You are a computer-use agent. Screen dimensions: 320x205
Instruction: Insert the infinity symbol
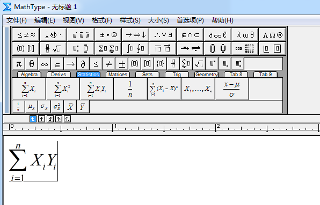[x=45, y=64]
